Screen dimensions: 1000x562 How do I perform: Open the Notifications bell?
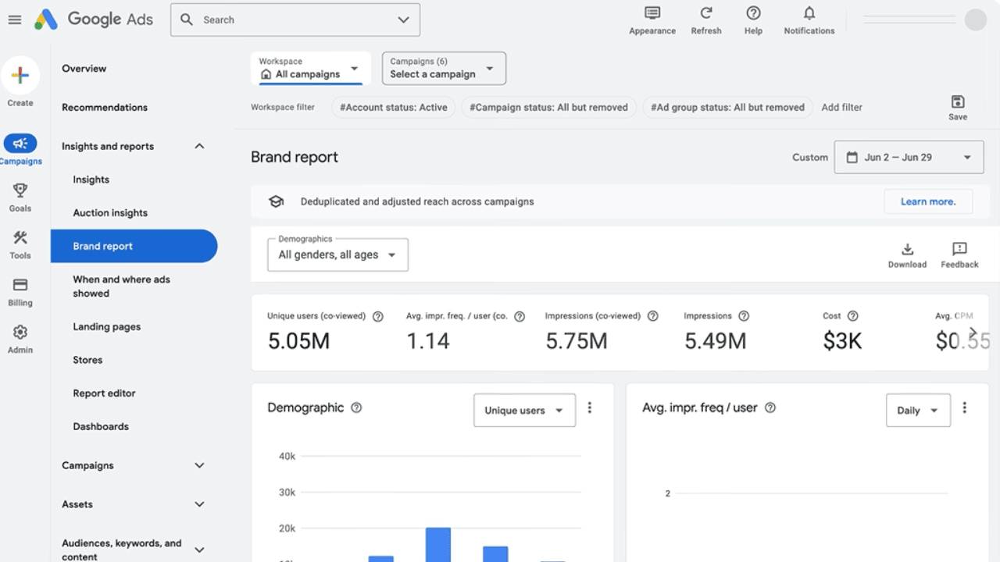809,13
